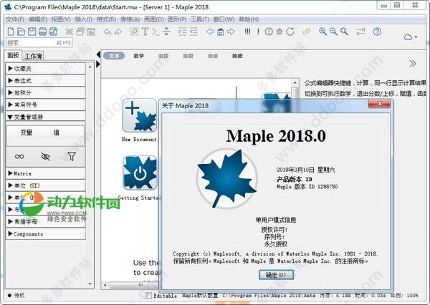Click the Copy icon in toolbar
Image resolution: width=430 pixels, height=305 pixels.
tap(80, 32)
